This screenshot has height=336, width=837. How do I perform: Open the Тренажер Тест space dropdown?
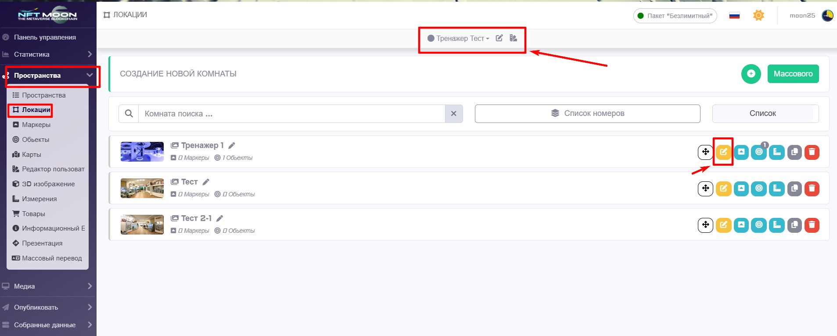pyautogui.click(x=458, y=39)
